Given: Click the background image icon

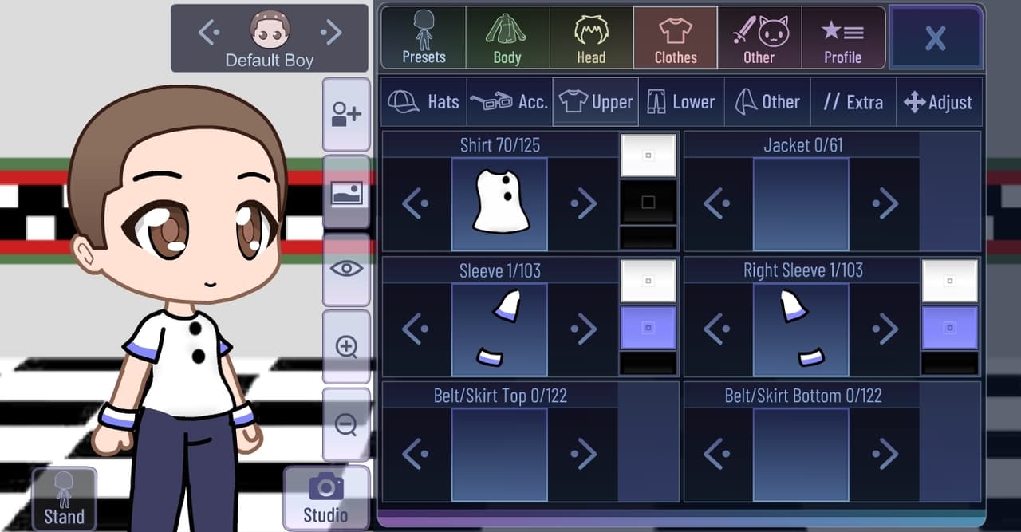Looking at the screenshot, I should [x=346, y=192].
